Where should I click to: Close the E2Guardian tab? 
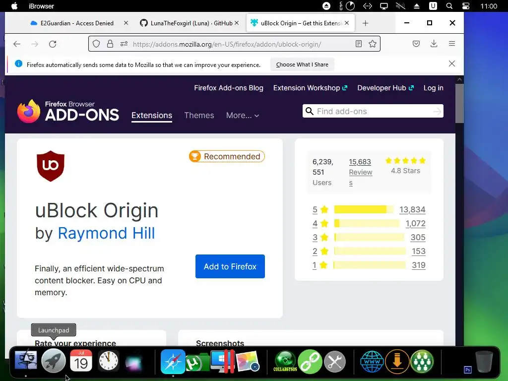(x=126, y=23)
